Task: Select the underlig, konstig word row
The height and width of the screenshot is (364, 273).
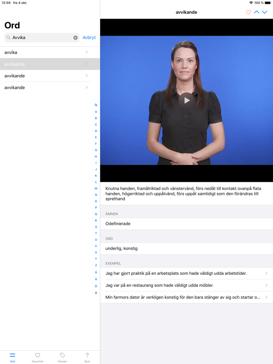Action: point(187,249)
